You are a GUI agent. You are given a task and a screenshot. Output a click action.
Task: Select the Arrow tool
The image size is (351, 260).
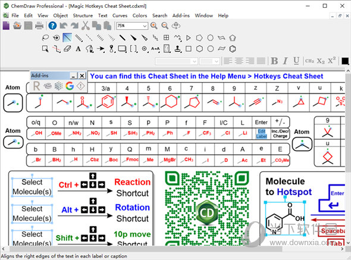coord(101,49)
